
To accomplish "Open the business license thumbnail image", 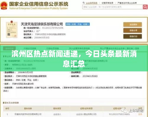I will click(x=12, y=29).
